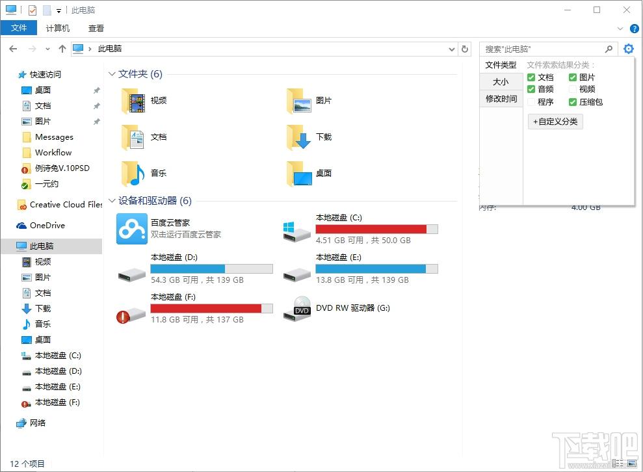The image size is (643, 472).
Task: Open the help question mark icon
Action: (x=634, y=29)
